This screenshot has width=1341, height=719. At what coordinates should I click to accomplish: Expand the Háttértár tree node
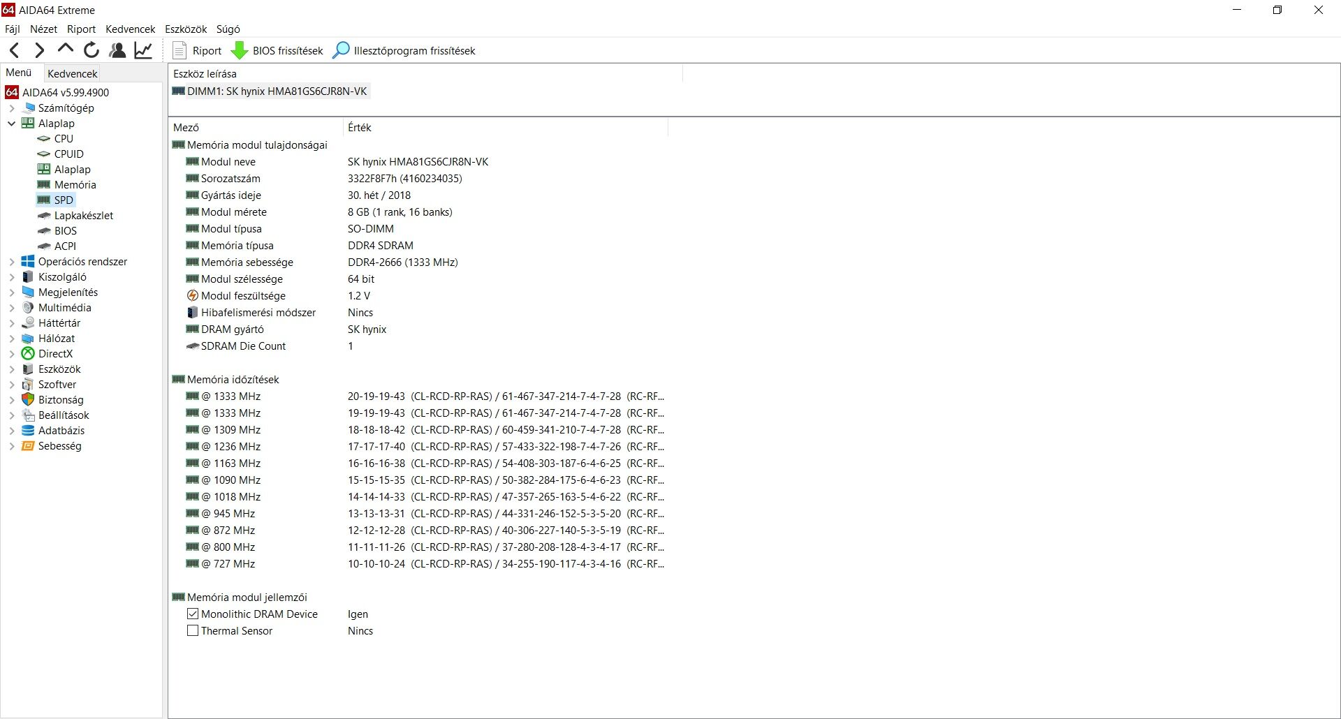point(12,323)
